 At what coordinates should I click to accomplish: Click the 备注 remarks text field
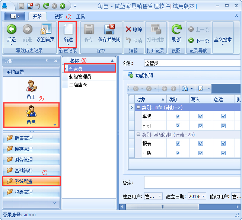coord(192,182)
